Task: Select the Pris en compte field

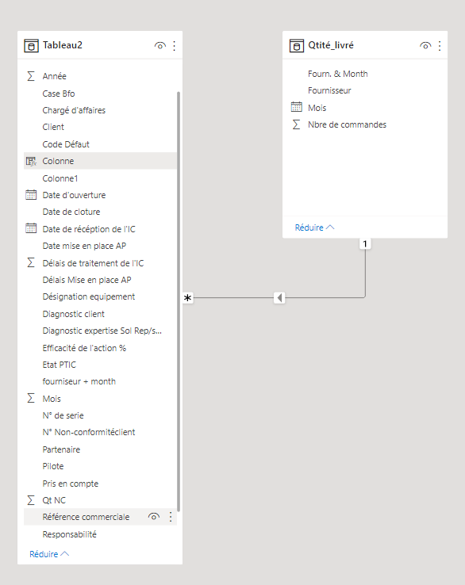Action: point(100,484)
